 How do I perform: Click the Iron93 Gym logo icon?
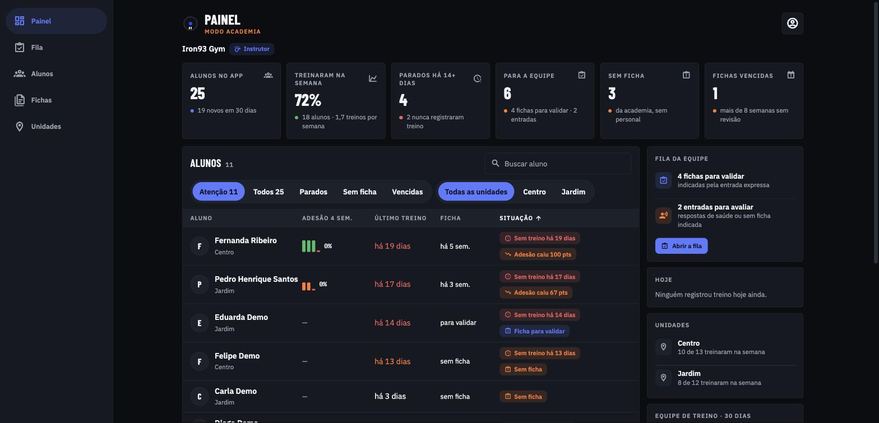(190, 24)
